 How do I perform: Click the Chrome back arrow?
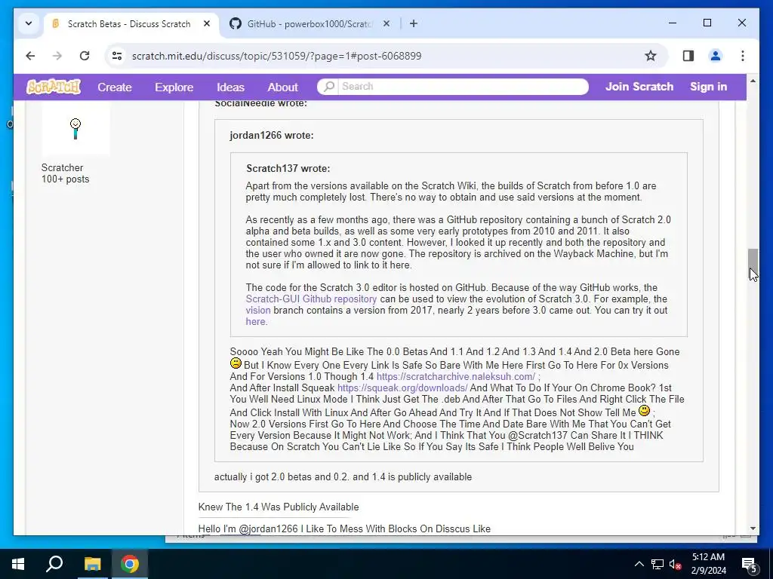30,56
